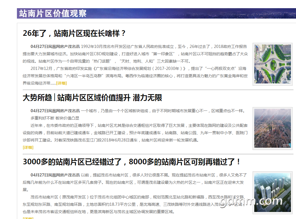This screenshot has height=219, width=296.
Task: Open headline 大势所趋 站南片区区域价值提升
Action: [x=92, y=98]
